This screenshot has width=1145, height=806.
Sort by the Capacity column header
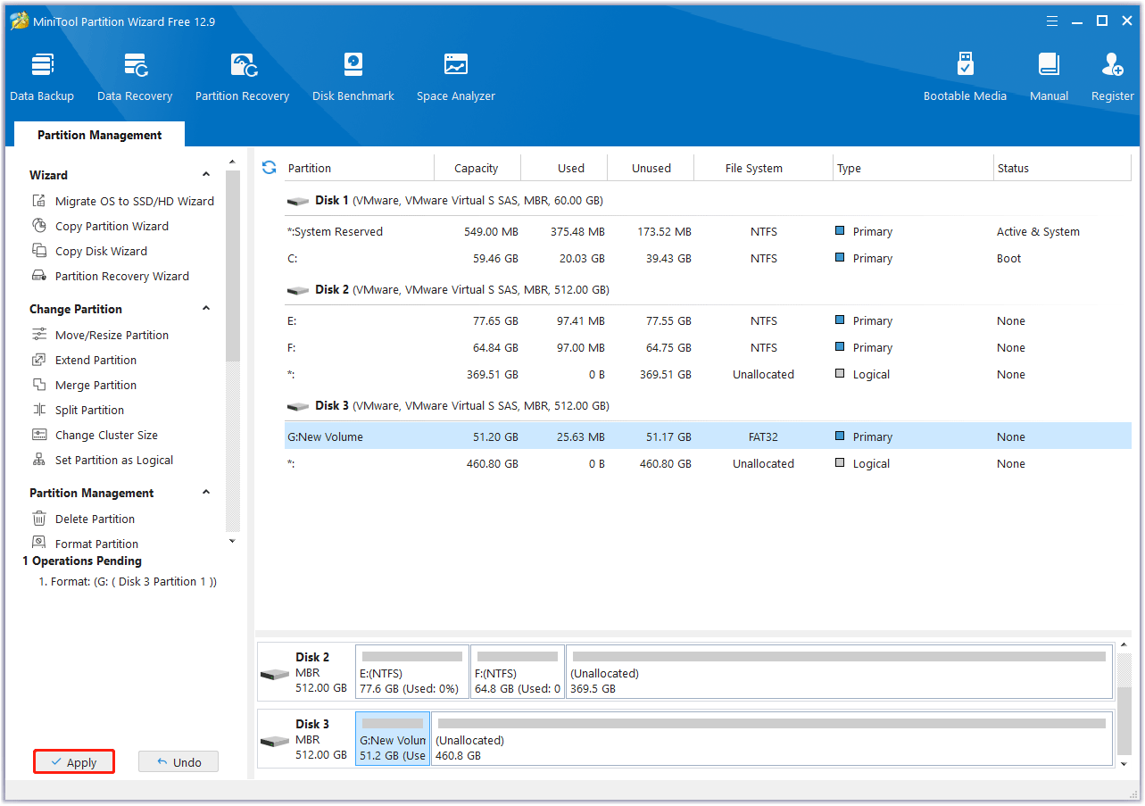point(477,168)
